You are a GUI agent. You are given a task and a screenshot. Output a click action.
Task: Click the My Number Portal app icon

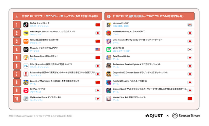[x=26, y=99]
